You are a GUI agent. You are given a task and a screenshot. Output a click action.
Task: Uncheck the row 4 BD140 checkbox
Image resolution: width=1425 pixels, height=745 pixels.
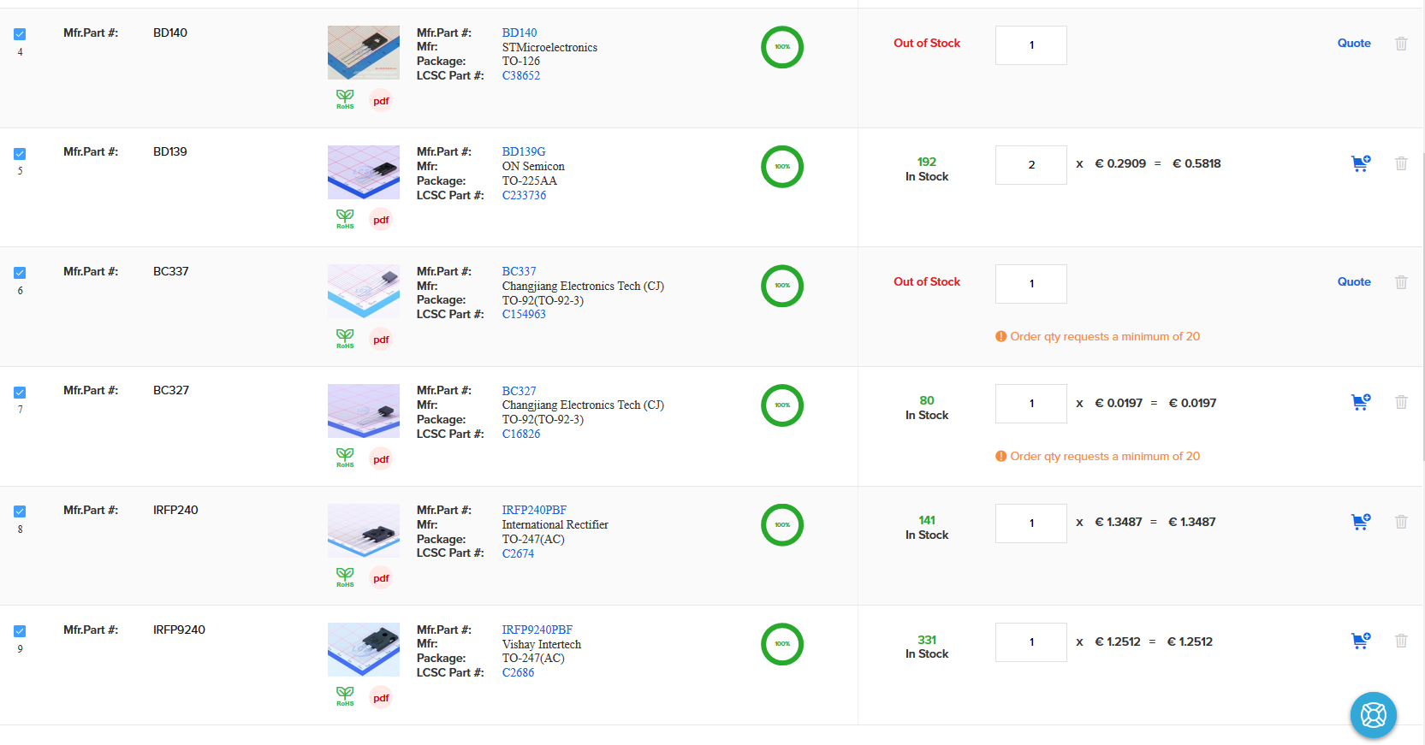20,34
